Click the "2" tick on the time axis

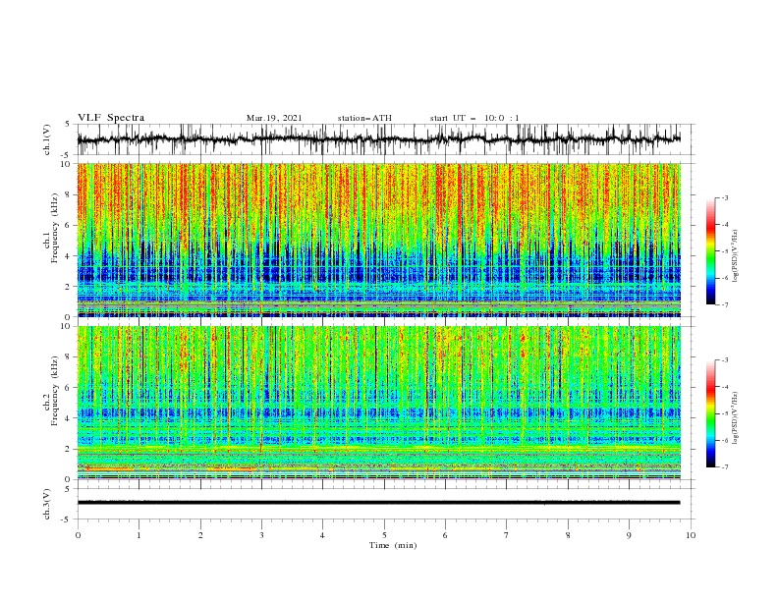point(200,535)
